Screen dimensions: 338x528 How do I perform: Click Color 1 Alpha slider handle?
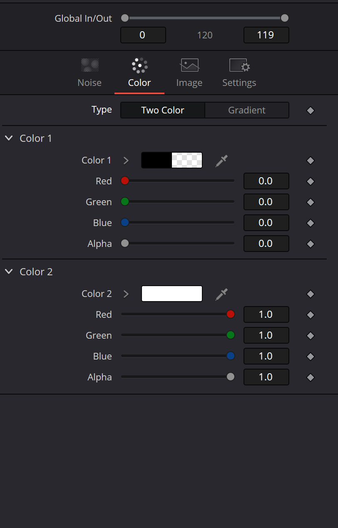[125, 243]
